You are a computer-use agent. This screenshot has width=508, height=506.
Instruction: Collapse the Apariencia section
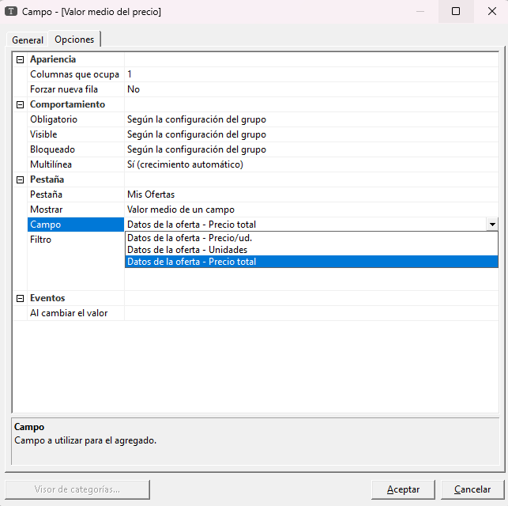(x=21, y=59)
